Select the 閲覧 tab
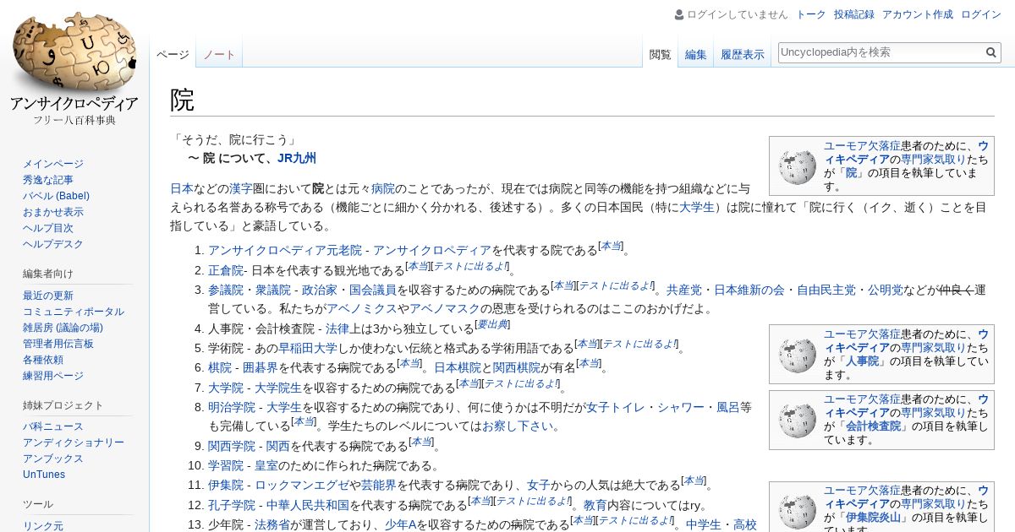 click(661, 55)
